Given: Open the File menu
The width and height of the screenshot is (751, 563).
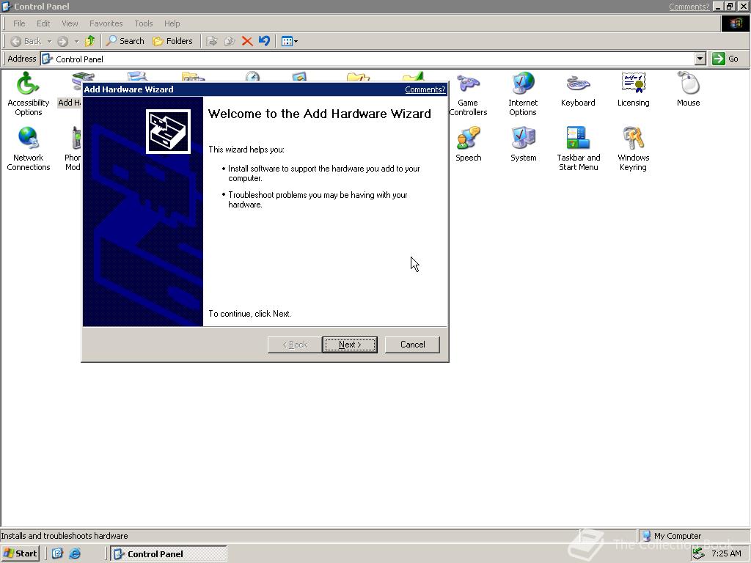Looking at the screenshot, I should pos(19,23).
